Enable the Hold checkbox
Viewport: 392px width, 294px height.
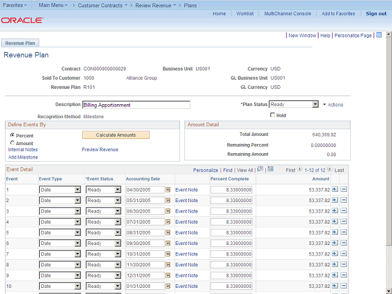click(273, 115)
